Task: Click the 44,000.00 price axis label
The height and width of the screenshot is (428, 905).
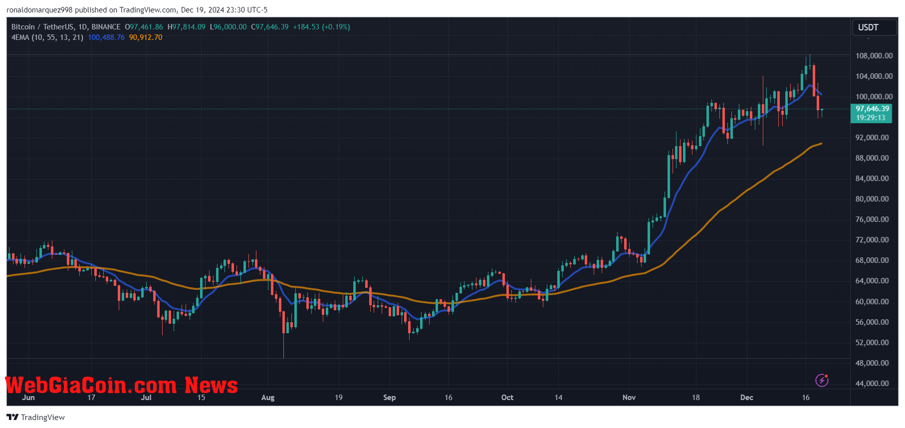Action: pyautogui.click(x=872, y=384)
